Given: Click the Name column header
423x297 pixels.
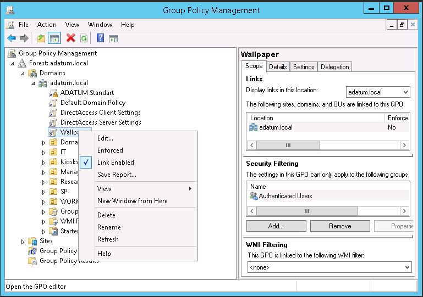Looking at the screenshot, I should click(328, 187).
